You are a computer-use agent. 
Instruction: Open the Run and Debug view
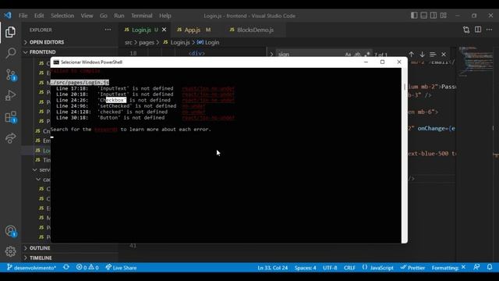(x=10, y=95)
